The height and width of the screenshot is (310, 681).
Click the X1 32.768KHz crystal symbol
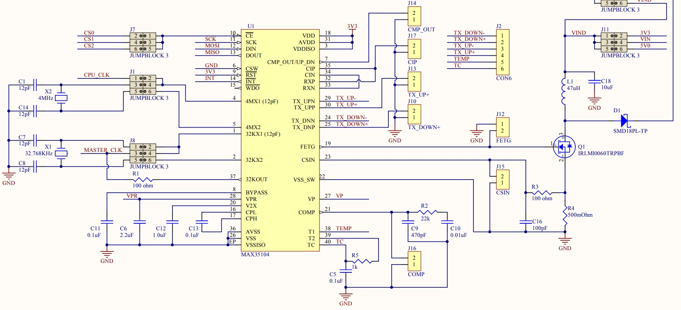61,154
